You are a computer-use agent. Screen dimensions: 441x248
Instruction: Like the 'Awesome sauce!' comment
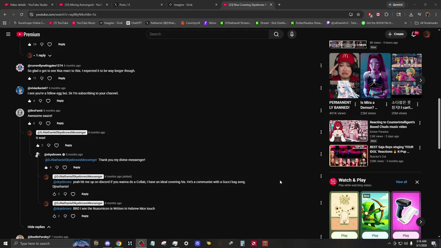29,123
